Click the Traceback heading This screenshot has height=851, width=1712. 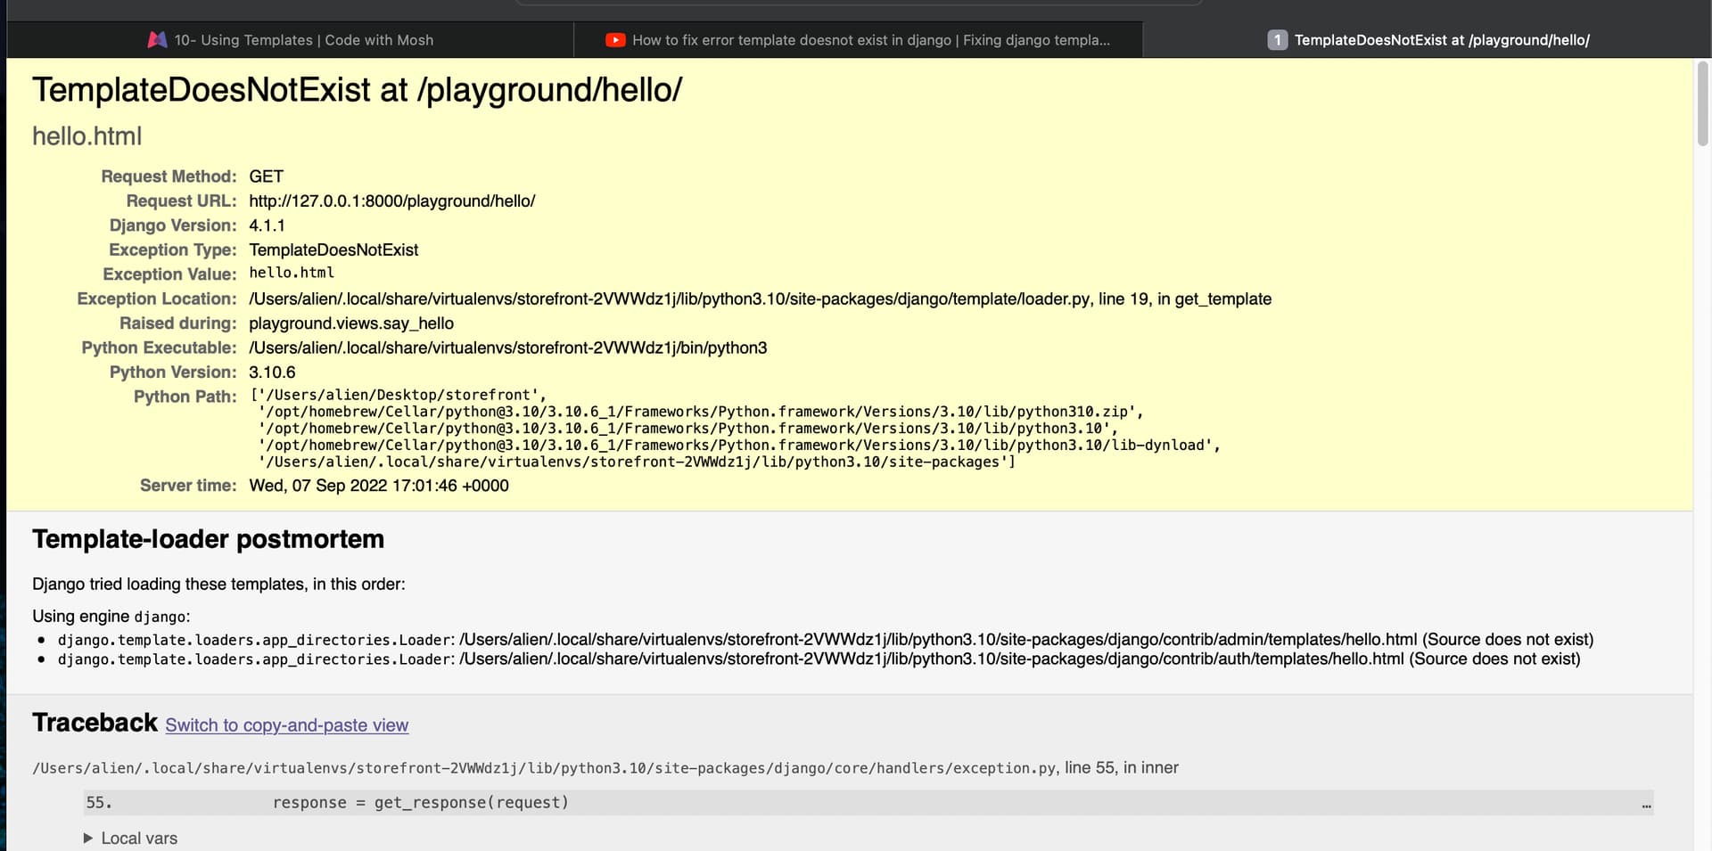tap(95, 723)
